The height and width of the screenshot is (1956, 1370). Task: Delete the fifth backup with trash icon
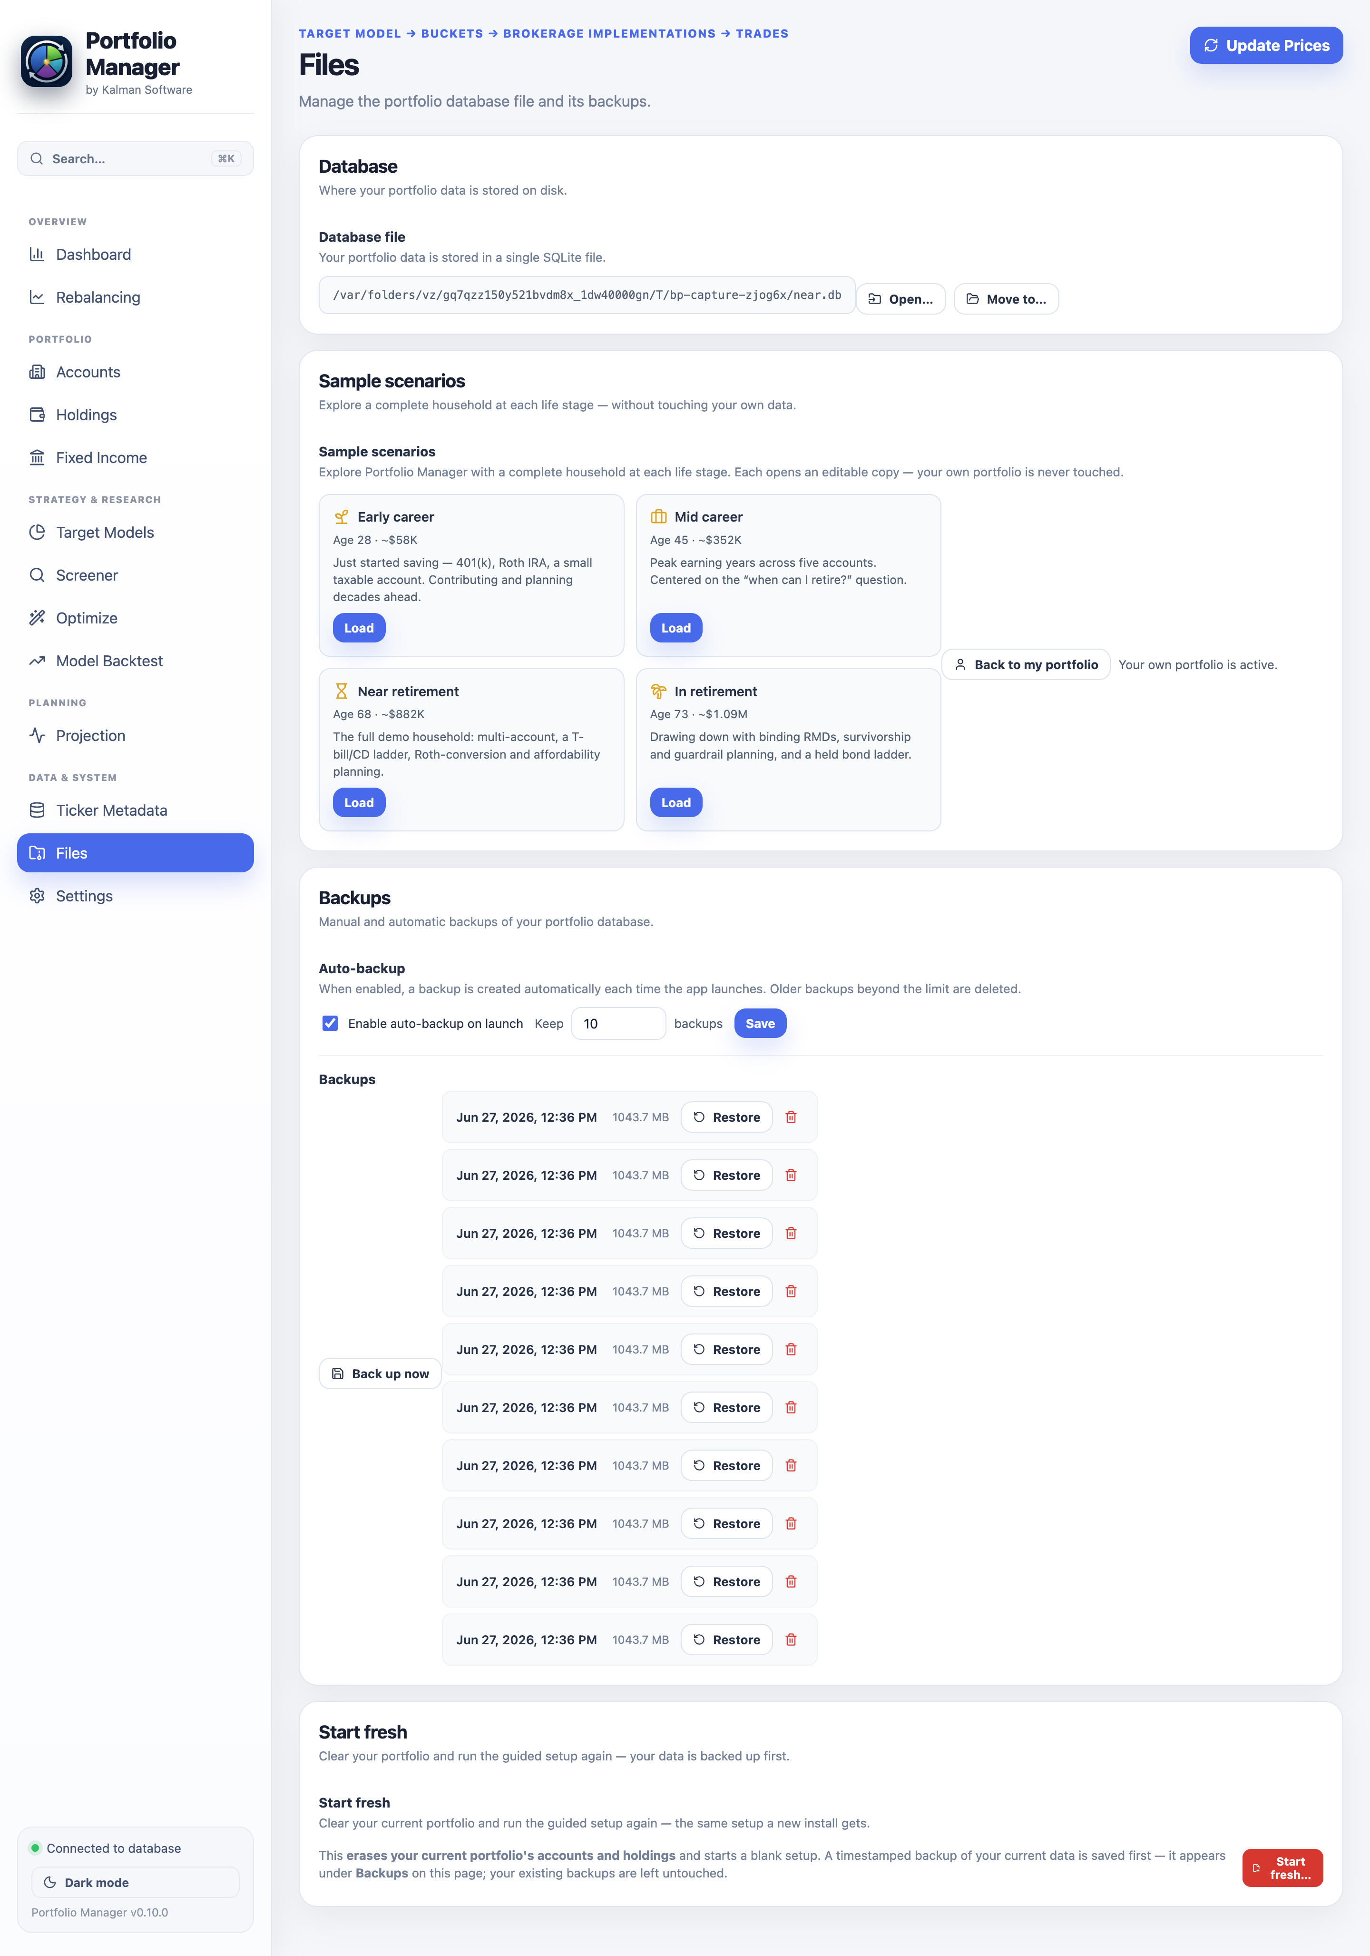pyautogui.click(x=790, y=1349)
